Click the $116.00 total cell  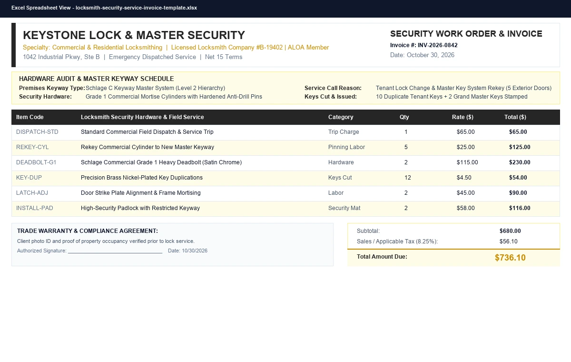[x=520, y=208]
